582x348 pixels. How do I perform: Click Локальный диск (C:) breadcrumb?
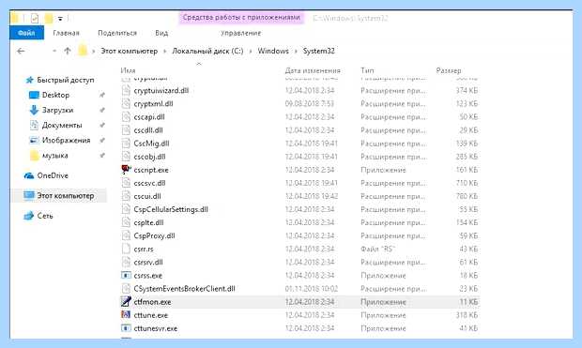(207, 52)
